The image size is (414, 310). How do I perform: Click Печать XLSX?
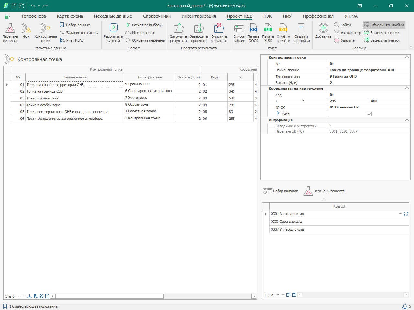pos(268,33)
